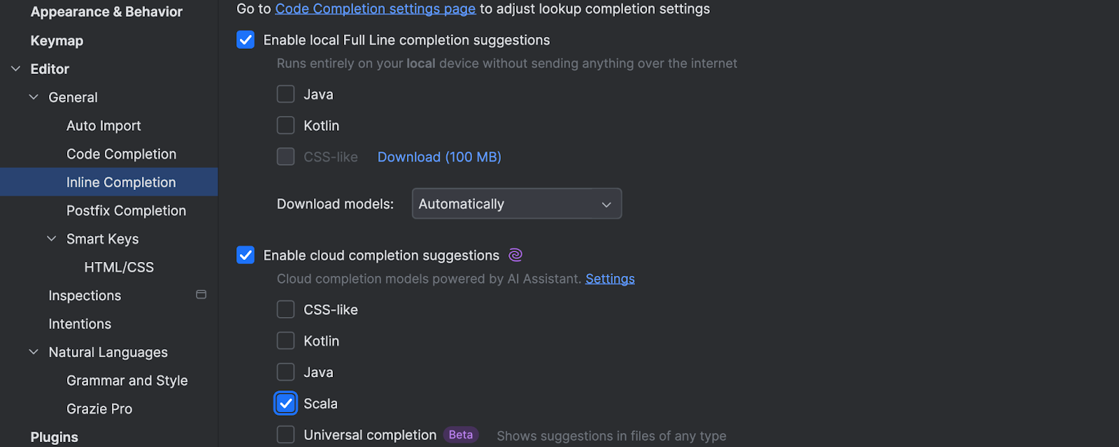Click the Beta badge
This screenshot has height=447, width=1119.
[x=461, y=434]
